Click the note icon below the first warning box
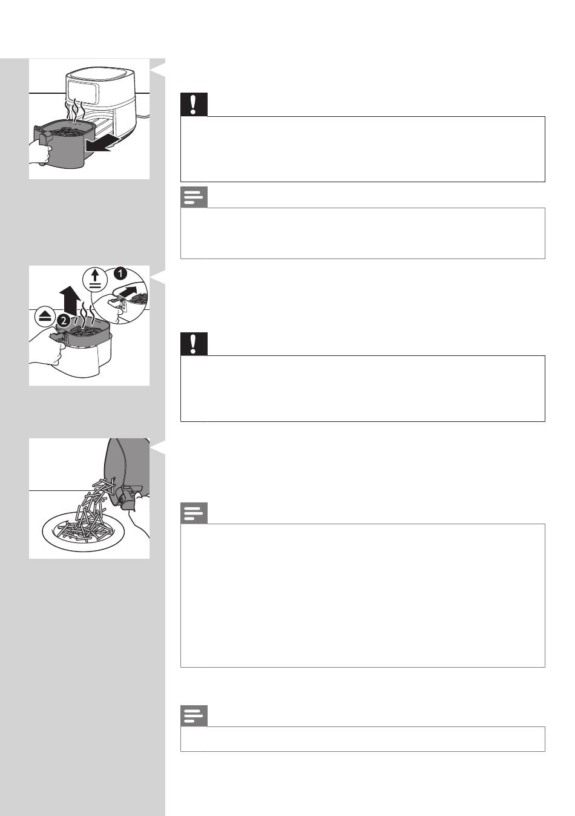Screen dimensions: 575x816 tap(194, 197)
